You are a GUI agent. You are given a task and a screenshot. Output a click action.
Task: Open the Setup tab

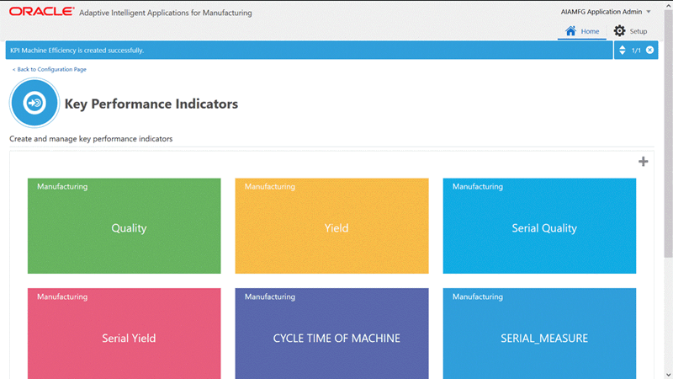[630, 31]
